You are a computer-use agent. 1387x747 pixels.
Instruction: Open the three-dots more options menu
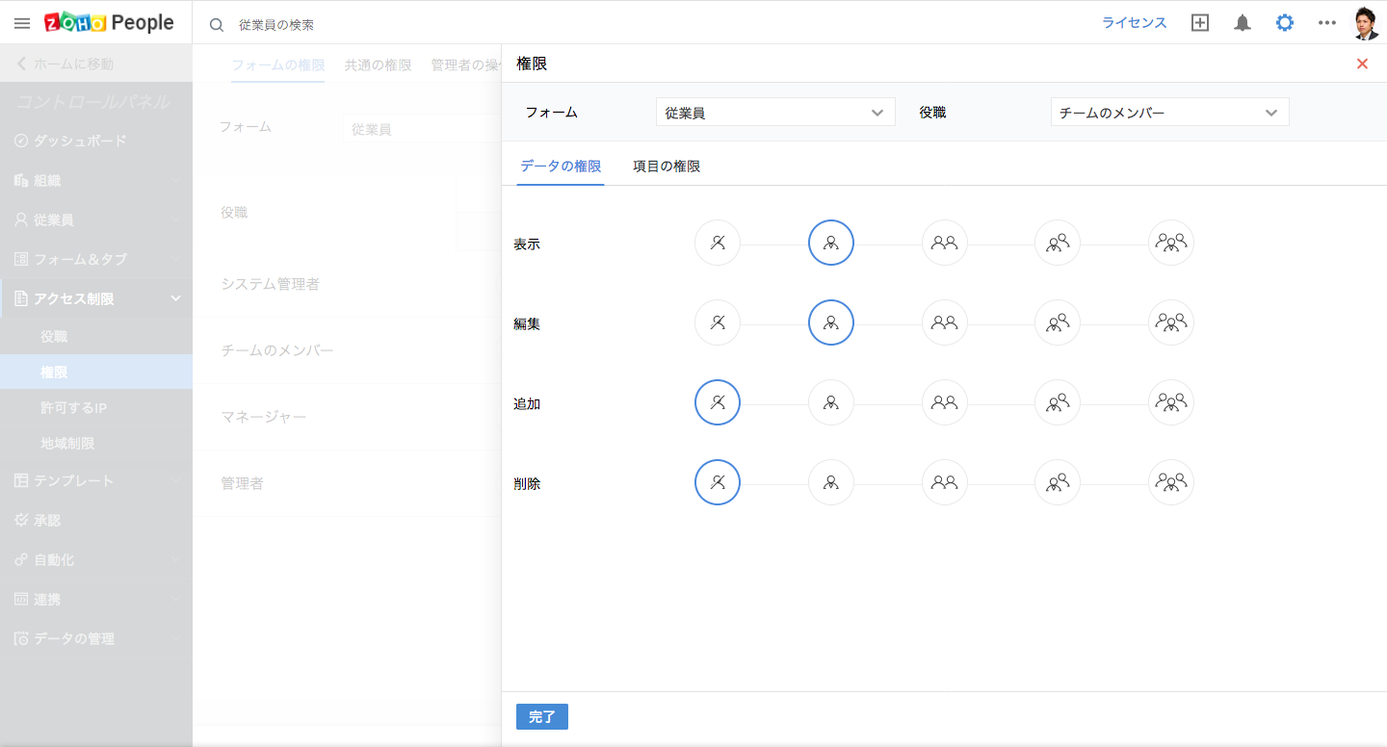tap(1327, 23)
